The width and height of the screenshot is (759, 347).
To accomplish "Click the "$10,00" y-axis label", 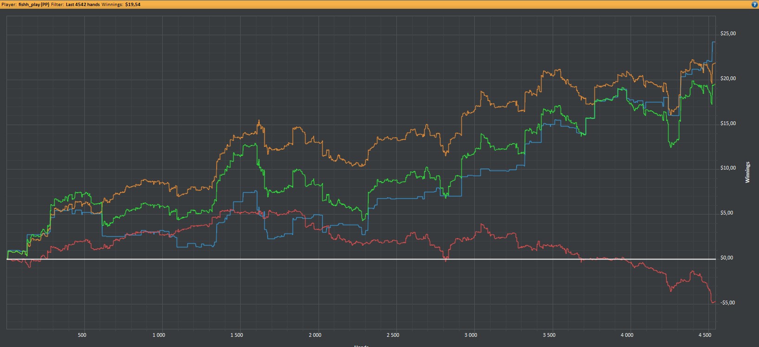I will click(728, 168).
